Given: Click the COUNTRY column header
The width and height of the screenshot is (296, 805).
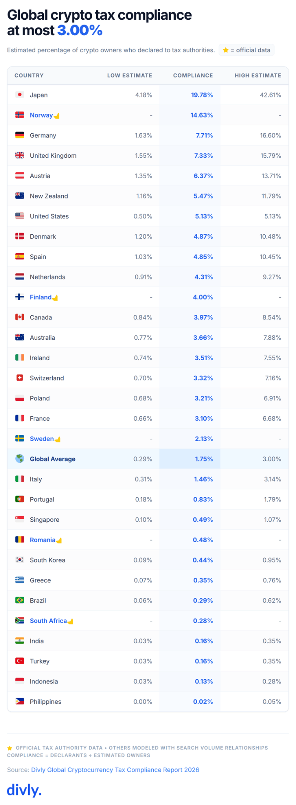Looking at the screenshot, I should pos(29,75).
